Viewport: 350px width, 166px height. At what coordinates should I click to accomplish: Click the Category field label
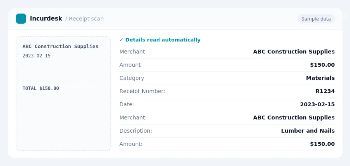pos(132,78)
